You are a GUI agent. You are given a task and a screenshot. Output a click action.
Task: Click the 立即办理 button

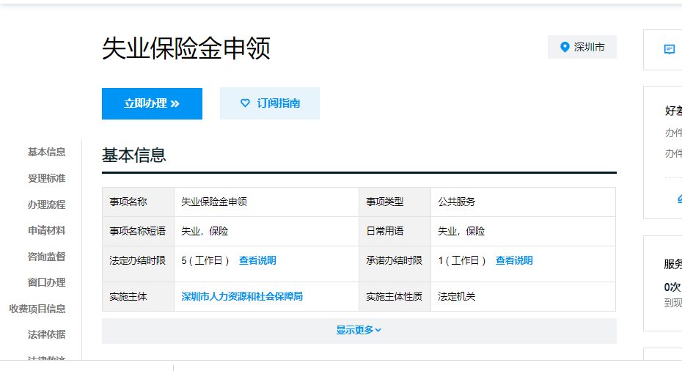tap(152, 103)
